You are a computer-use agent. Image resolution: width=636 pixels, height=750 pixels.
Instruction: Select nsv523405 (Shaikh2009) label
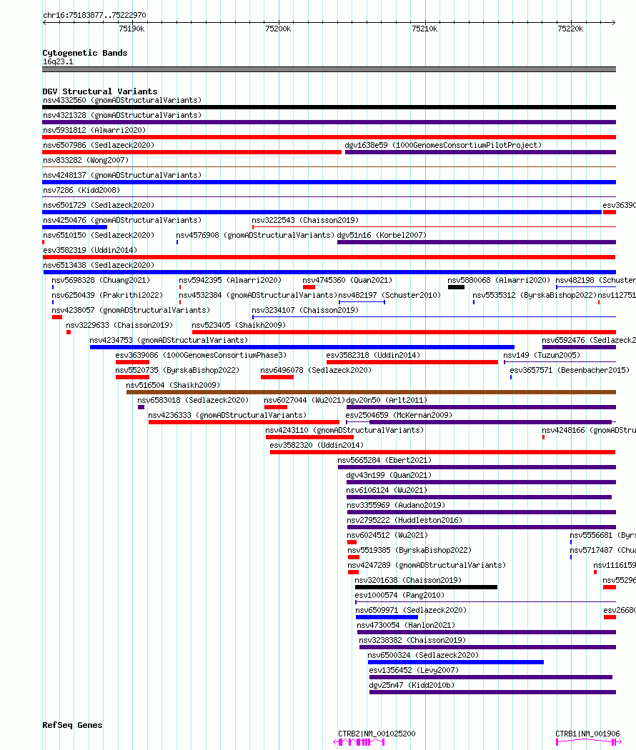tap(239, 325)
